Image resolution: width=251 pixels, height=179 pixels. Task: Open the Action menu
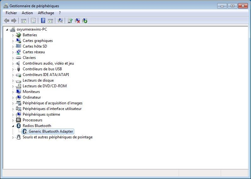coord(27,13)
